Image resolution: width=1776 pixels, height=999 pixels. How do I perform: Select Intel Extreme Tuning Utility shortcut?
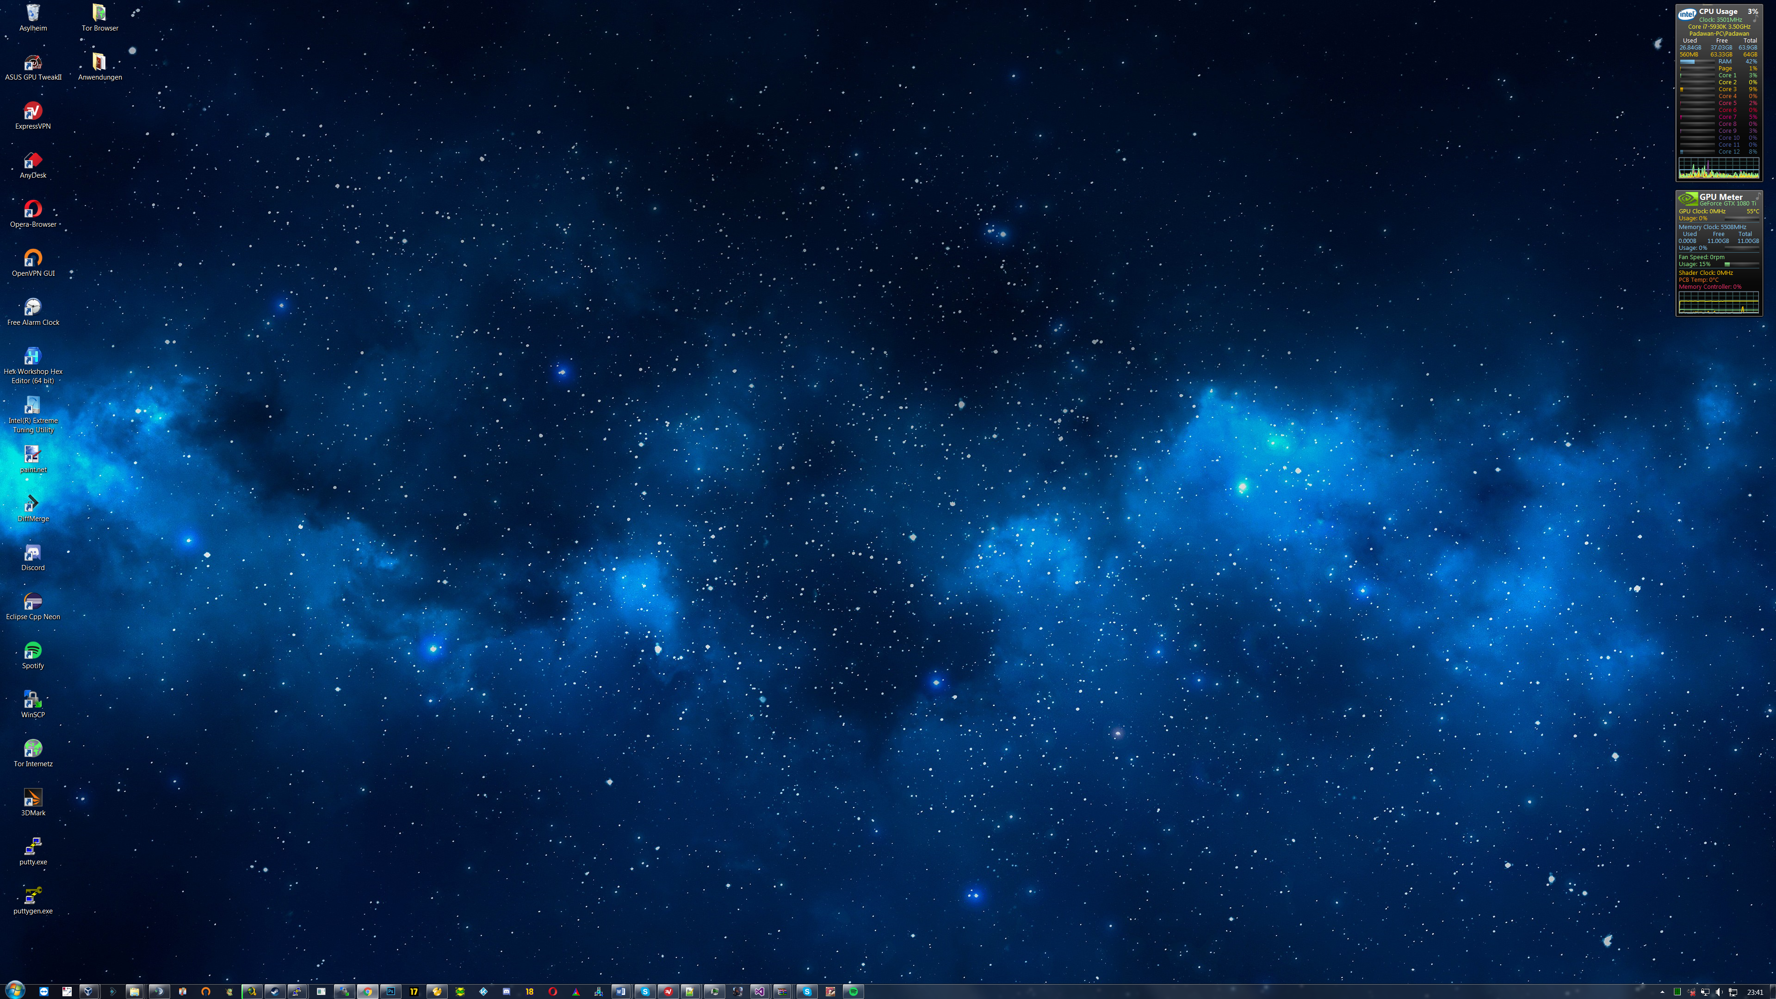(32, 414)
